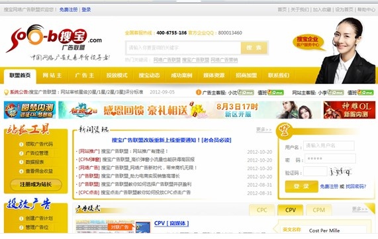Click 更多>> in 新闻资讯 section
378x239 pixels.
tap(263, 130)
